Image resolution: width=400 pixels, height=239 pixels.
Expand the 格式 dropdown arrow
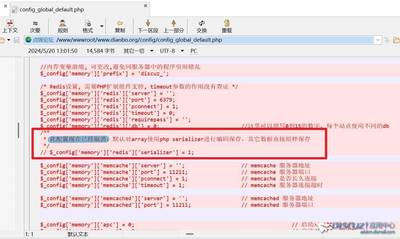point(102,26)
